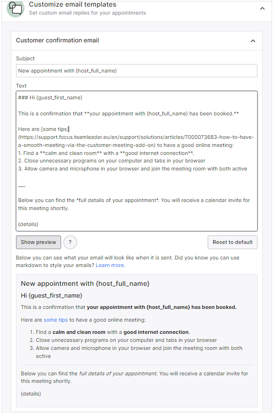Click the chat bubbles email templates icon
The width and height of the screenshot is (273, 413).
pyautogui.click(x=16, y=8)
